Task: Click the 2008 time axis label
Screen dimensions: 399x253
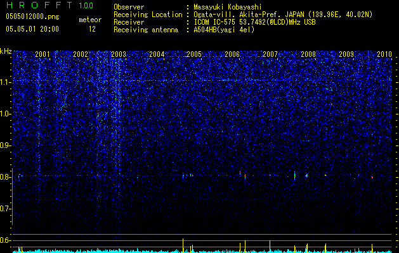Action: 308,54
